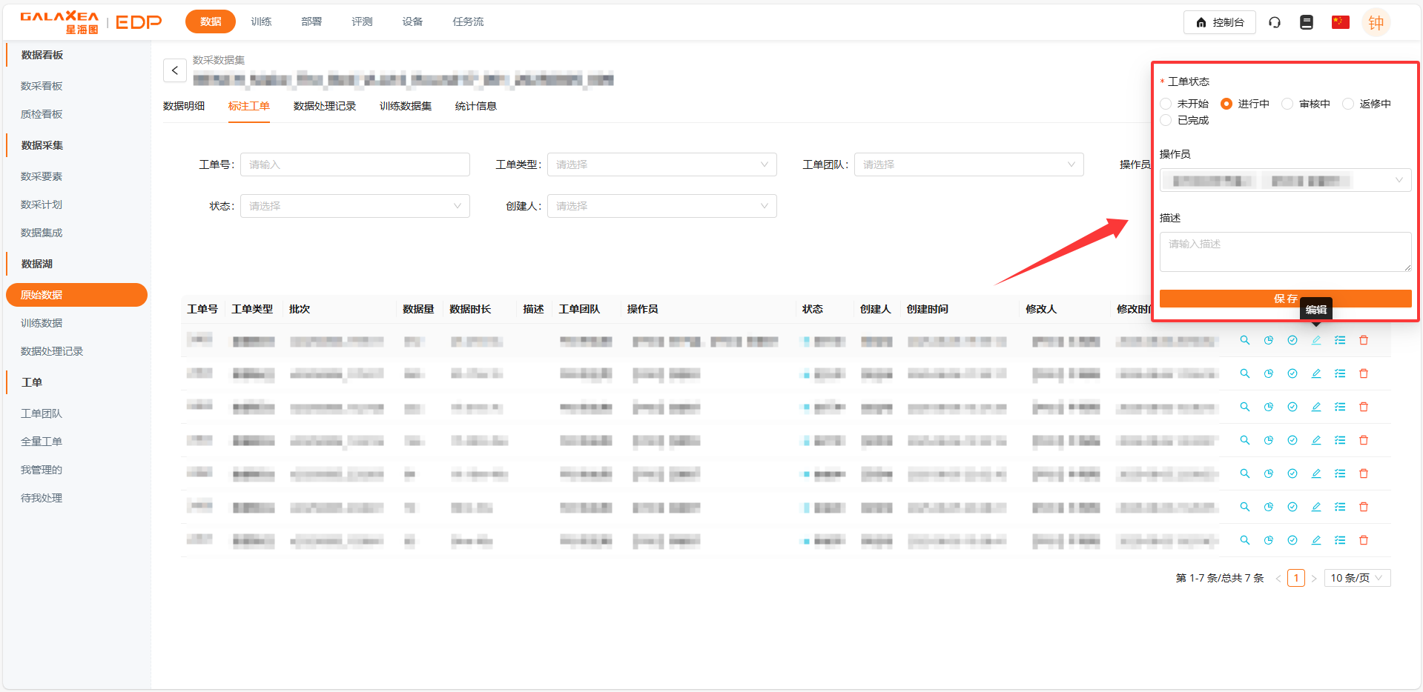Select the 审核中 status radio button
The width and height of the screenshot is (1423, 692).
tap(1288, 104)
